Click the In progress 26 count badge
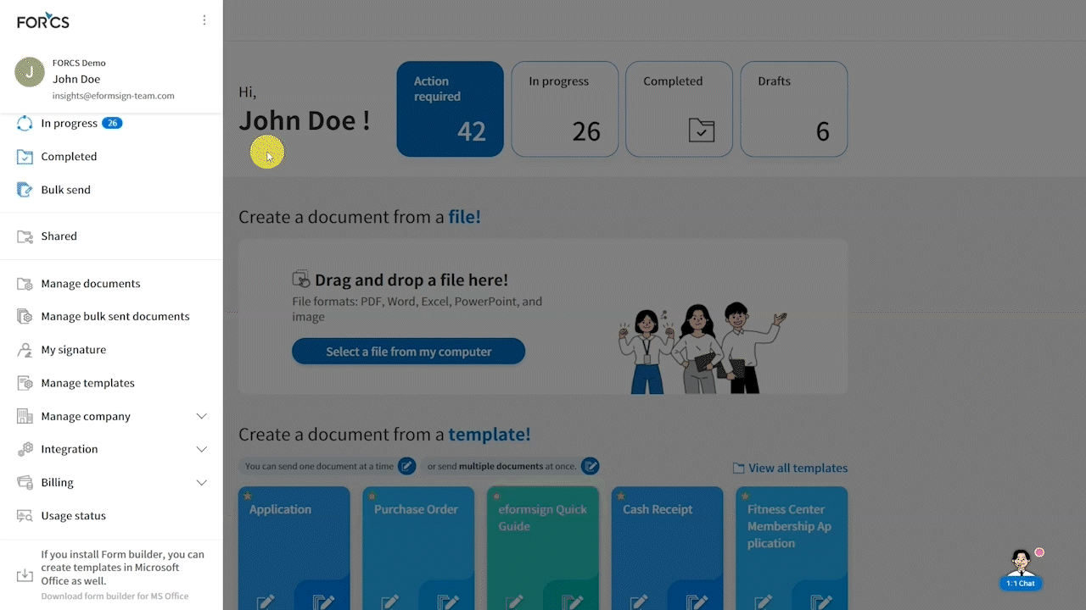 click(x=112, y=123)
